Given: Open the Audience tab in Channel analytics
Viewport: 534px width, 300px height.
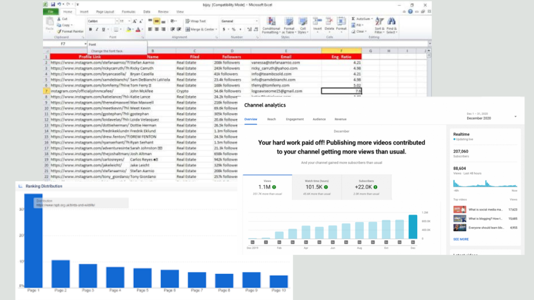Looking at the screenshot, I should 319,119.
